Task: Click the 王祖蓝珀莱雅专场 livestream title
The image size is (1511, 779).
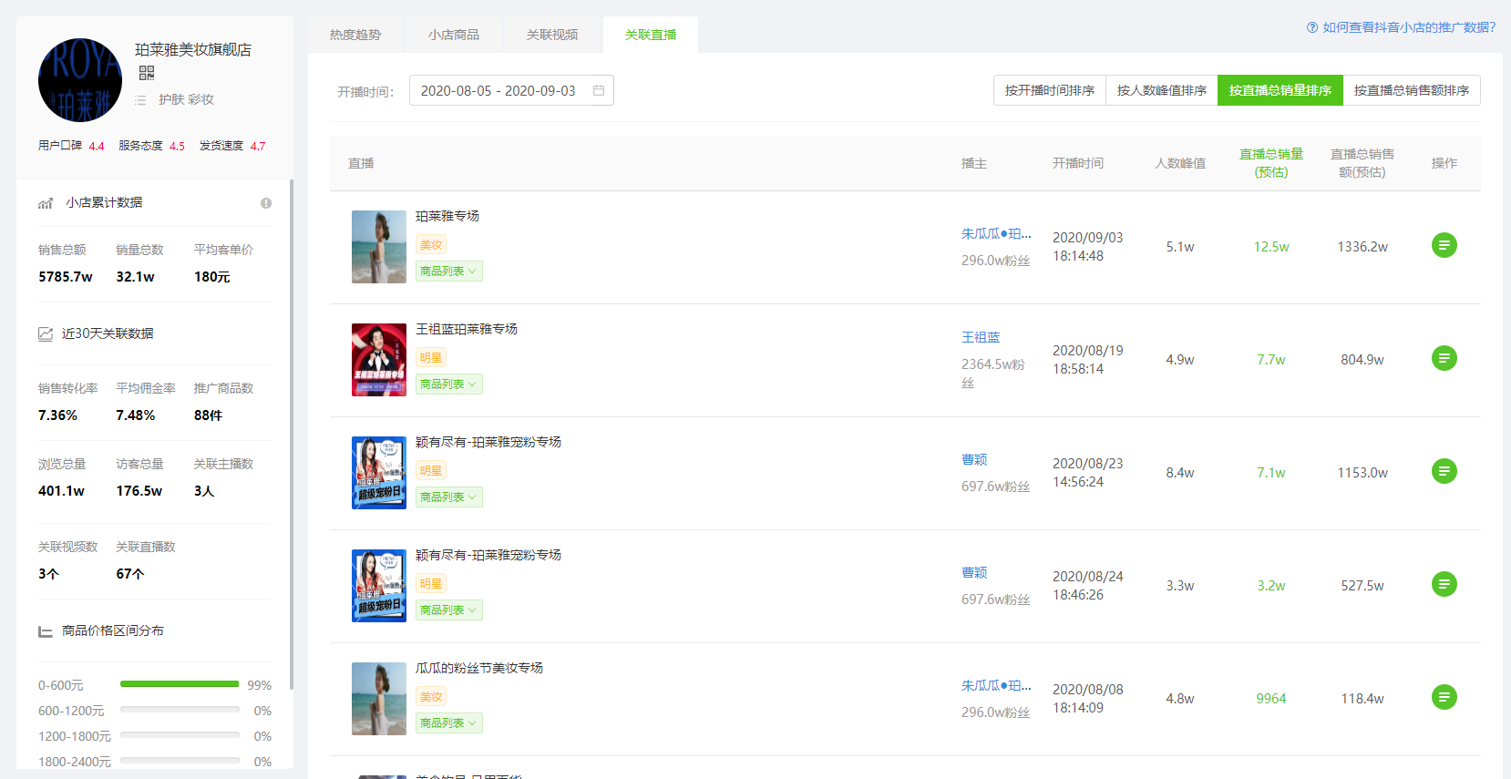Action: [467, 329]
